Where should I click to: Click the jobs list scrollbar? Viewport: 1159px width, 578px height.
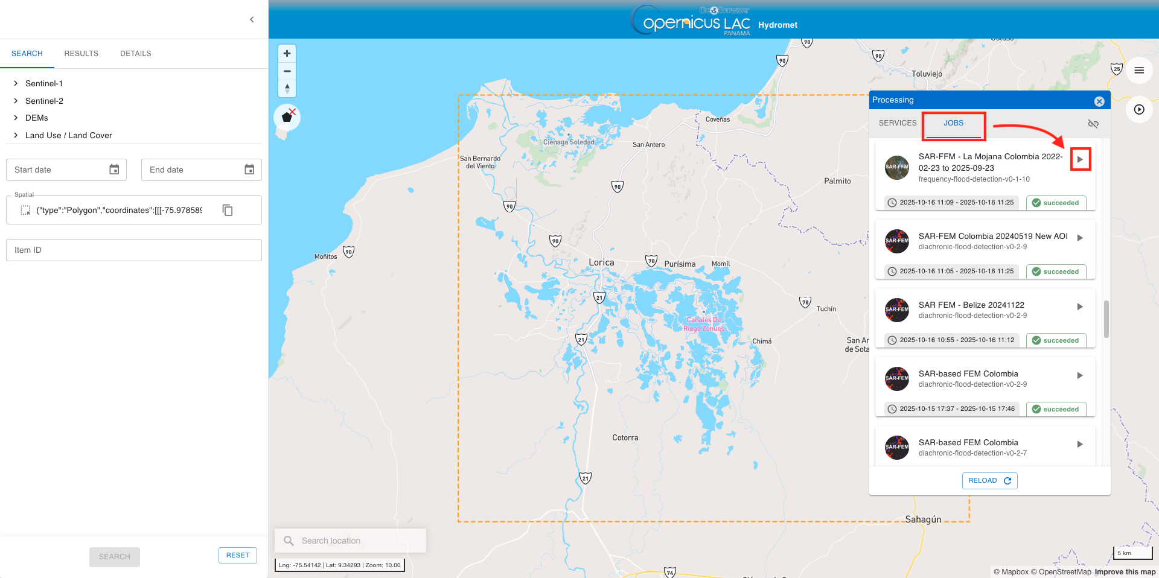point(1106,319)
